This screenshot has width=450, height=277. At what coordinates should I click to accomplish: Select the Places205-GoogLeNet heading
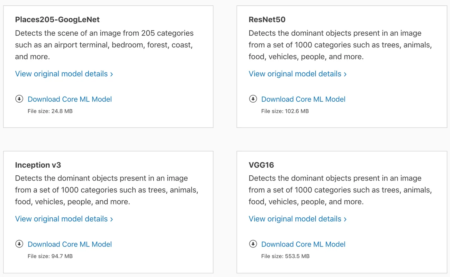coord(57,20)
